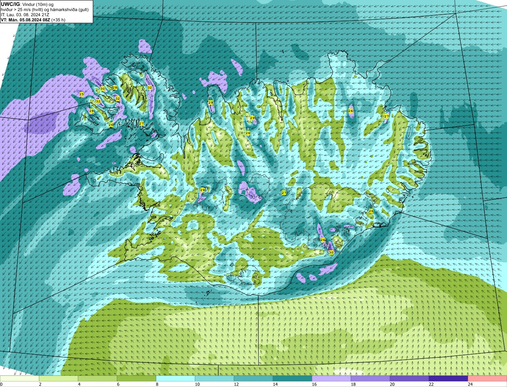Viewport: 507px width, 387px height.
Task: Select the 18–20 m/s purple legend band
Action: coord(371,379)
